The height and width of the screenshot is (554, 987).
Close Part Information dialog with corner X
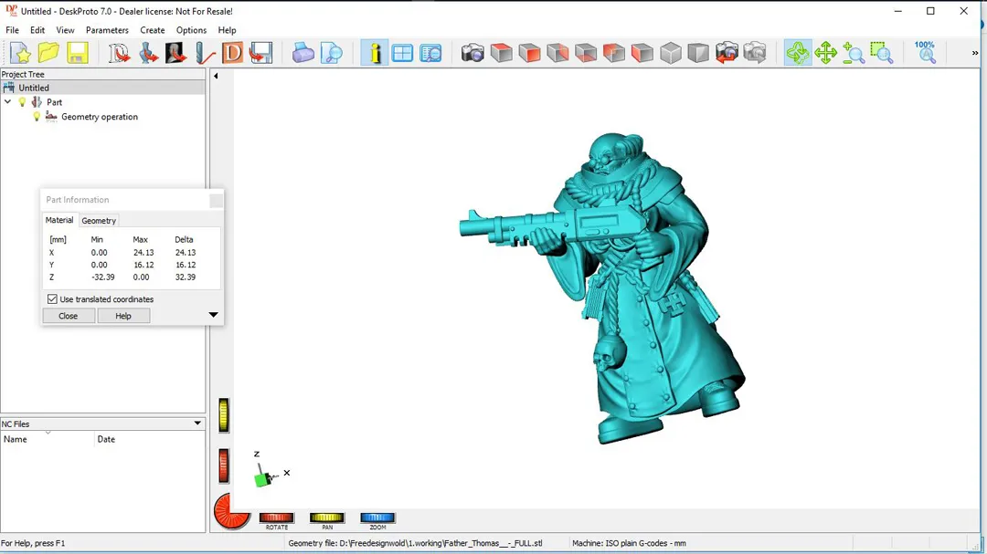(216, 201)
